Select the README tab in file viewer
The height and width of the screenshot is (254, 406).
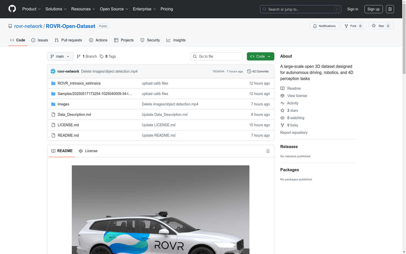pos(62,151)
